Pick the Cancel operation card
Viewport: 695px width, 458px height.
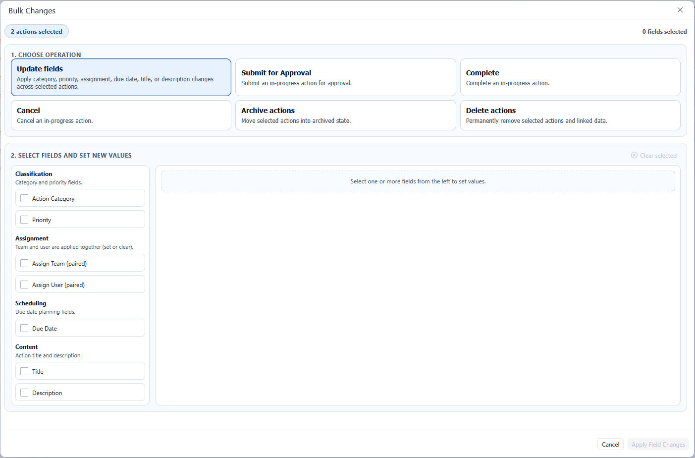121,115
